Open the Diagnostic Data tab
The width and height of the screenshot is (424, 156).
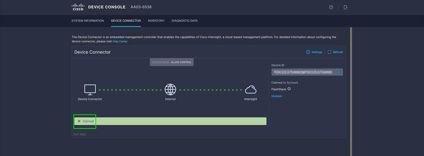184,21
